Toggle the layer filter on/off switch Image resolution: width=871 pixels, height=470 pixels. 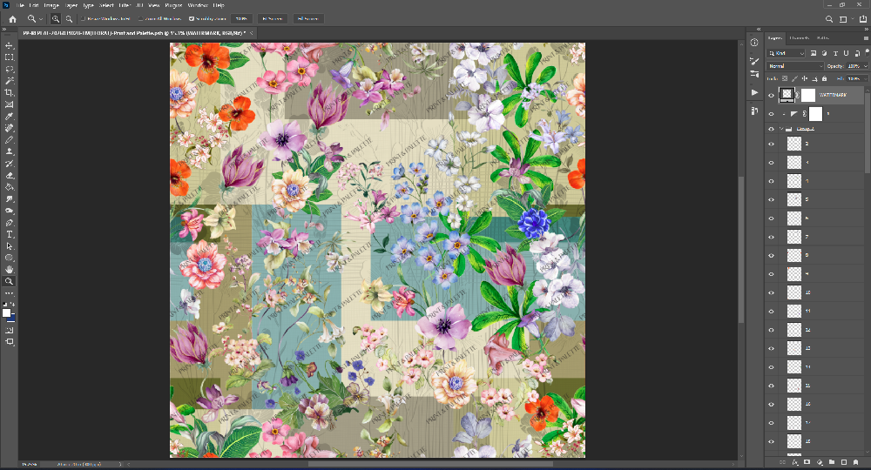pyautogui.click(x=868, y=52)
